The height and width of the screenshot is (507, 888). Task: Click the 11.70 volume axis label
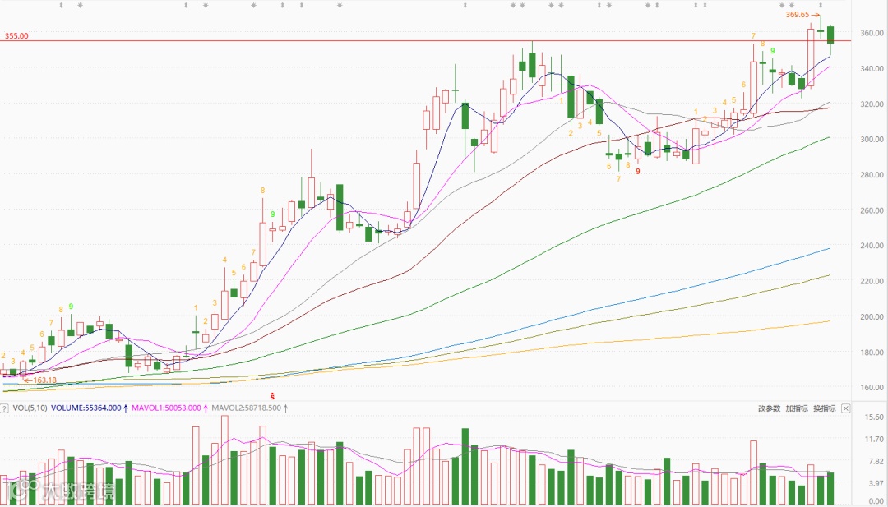[876, 439]
